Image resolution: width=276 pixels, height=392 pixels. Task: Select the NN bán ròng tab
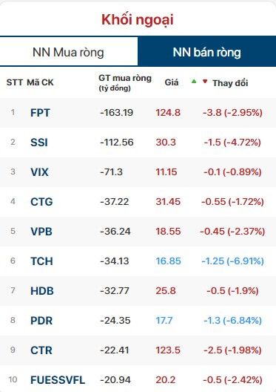point(206,52)
